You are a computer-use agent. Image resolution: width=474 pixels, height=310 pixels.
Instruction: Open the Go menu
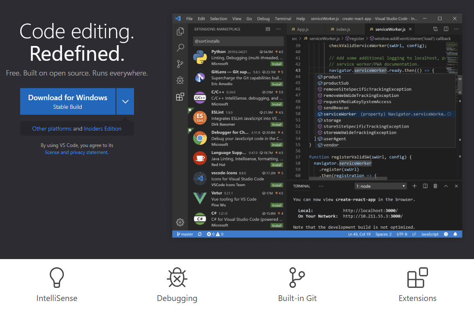[249, 19]
